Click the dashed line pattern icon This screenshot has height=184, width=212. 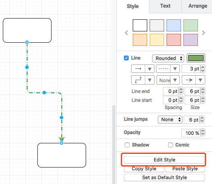coord(163,69)
